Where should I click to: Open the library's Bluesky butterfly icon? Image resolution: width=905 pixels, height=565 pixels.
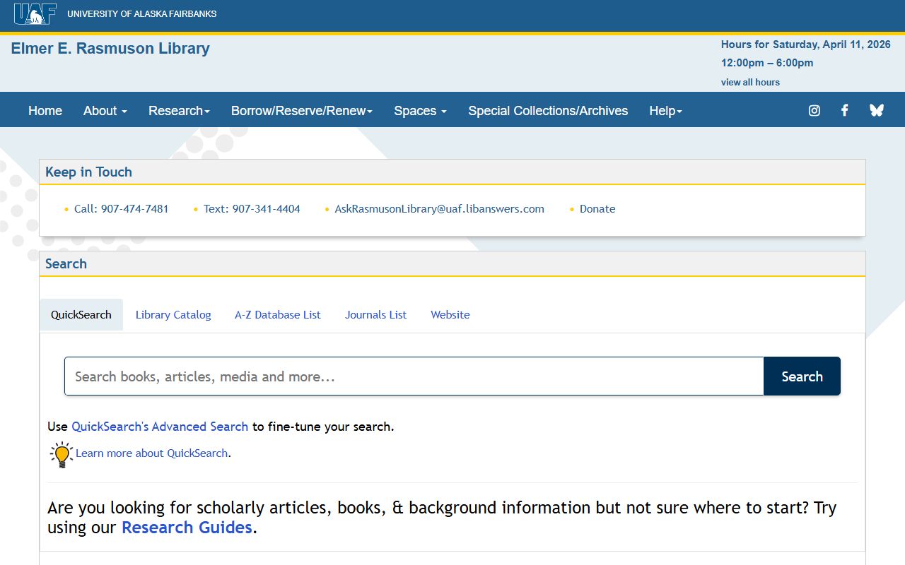[877, 110]
